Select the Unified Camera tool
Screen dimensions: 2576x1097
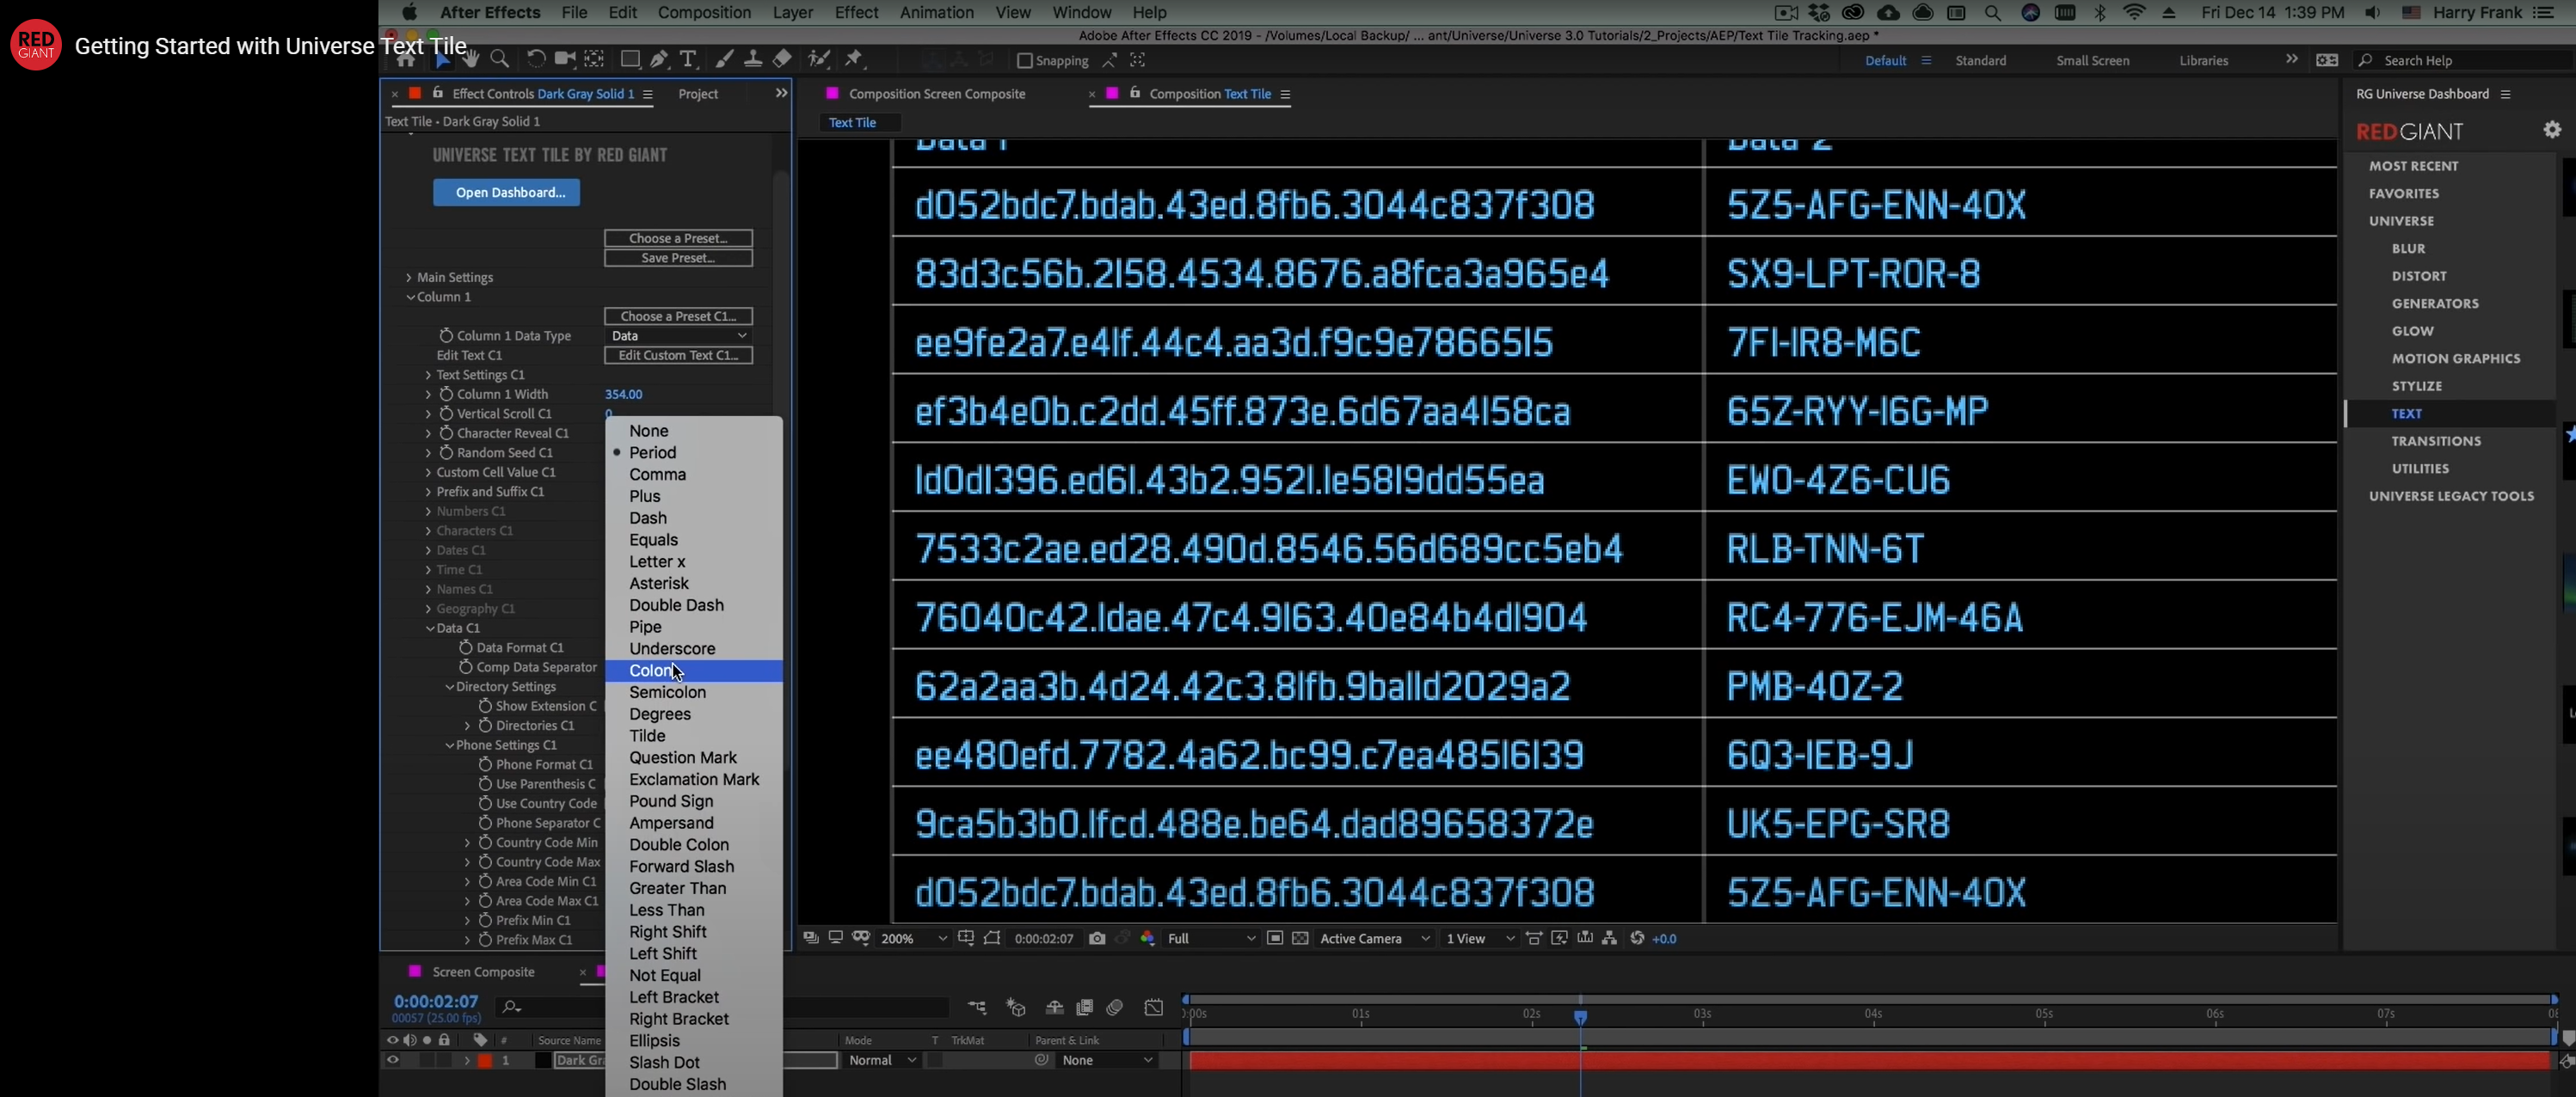coord(565,60)
